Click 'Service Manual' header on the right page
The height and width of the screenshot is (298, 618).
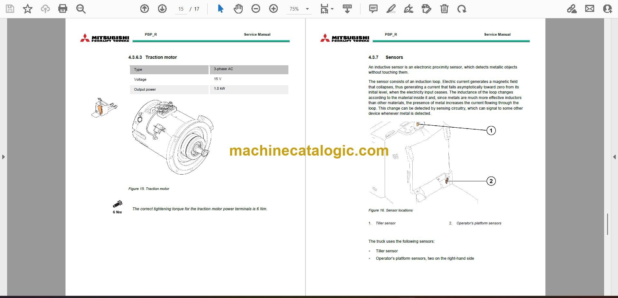[497, 34]
